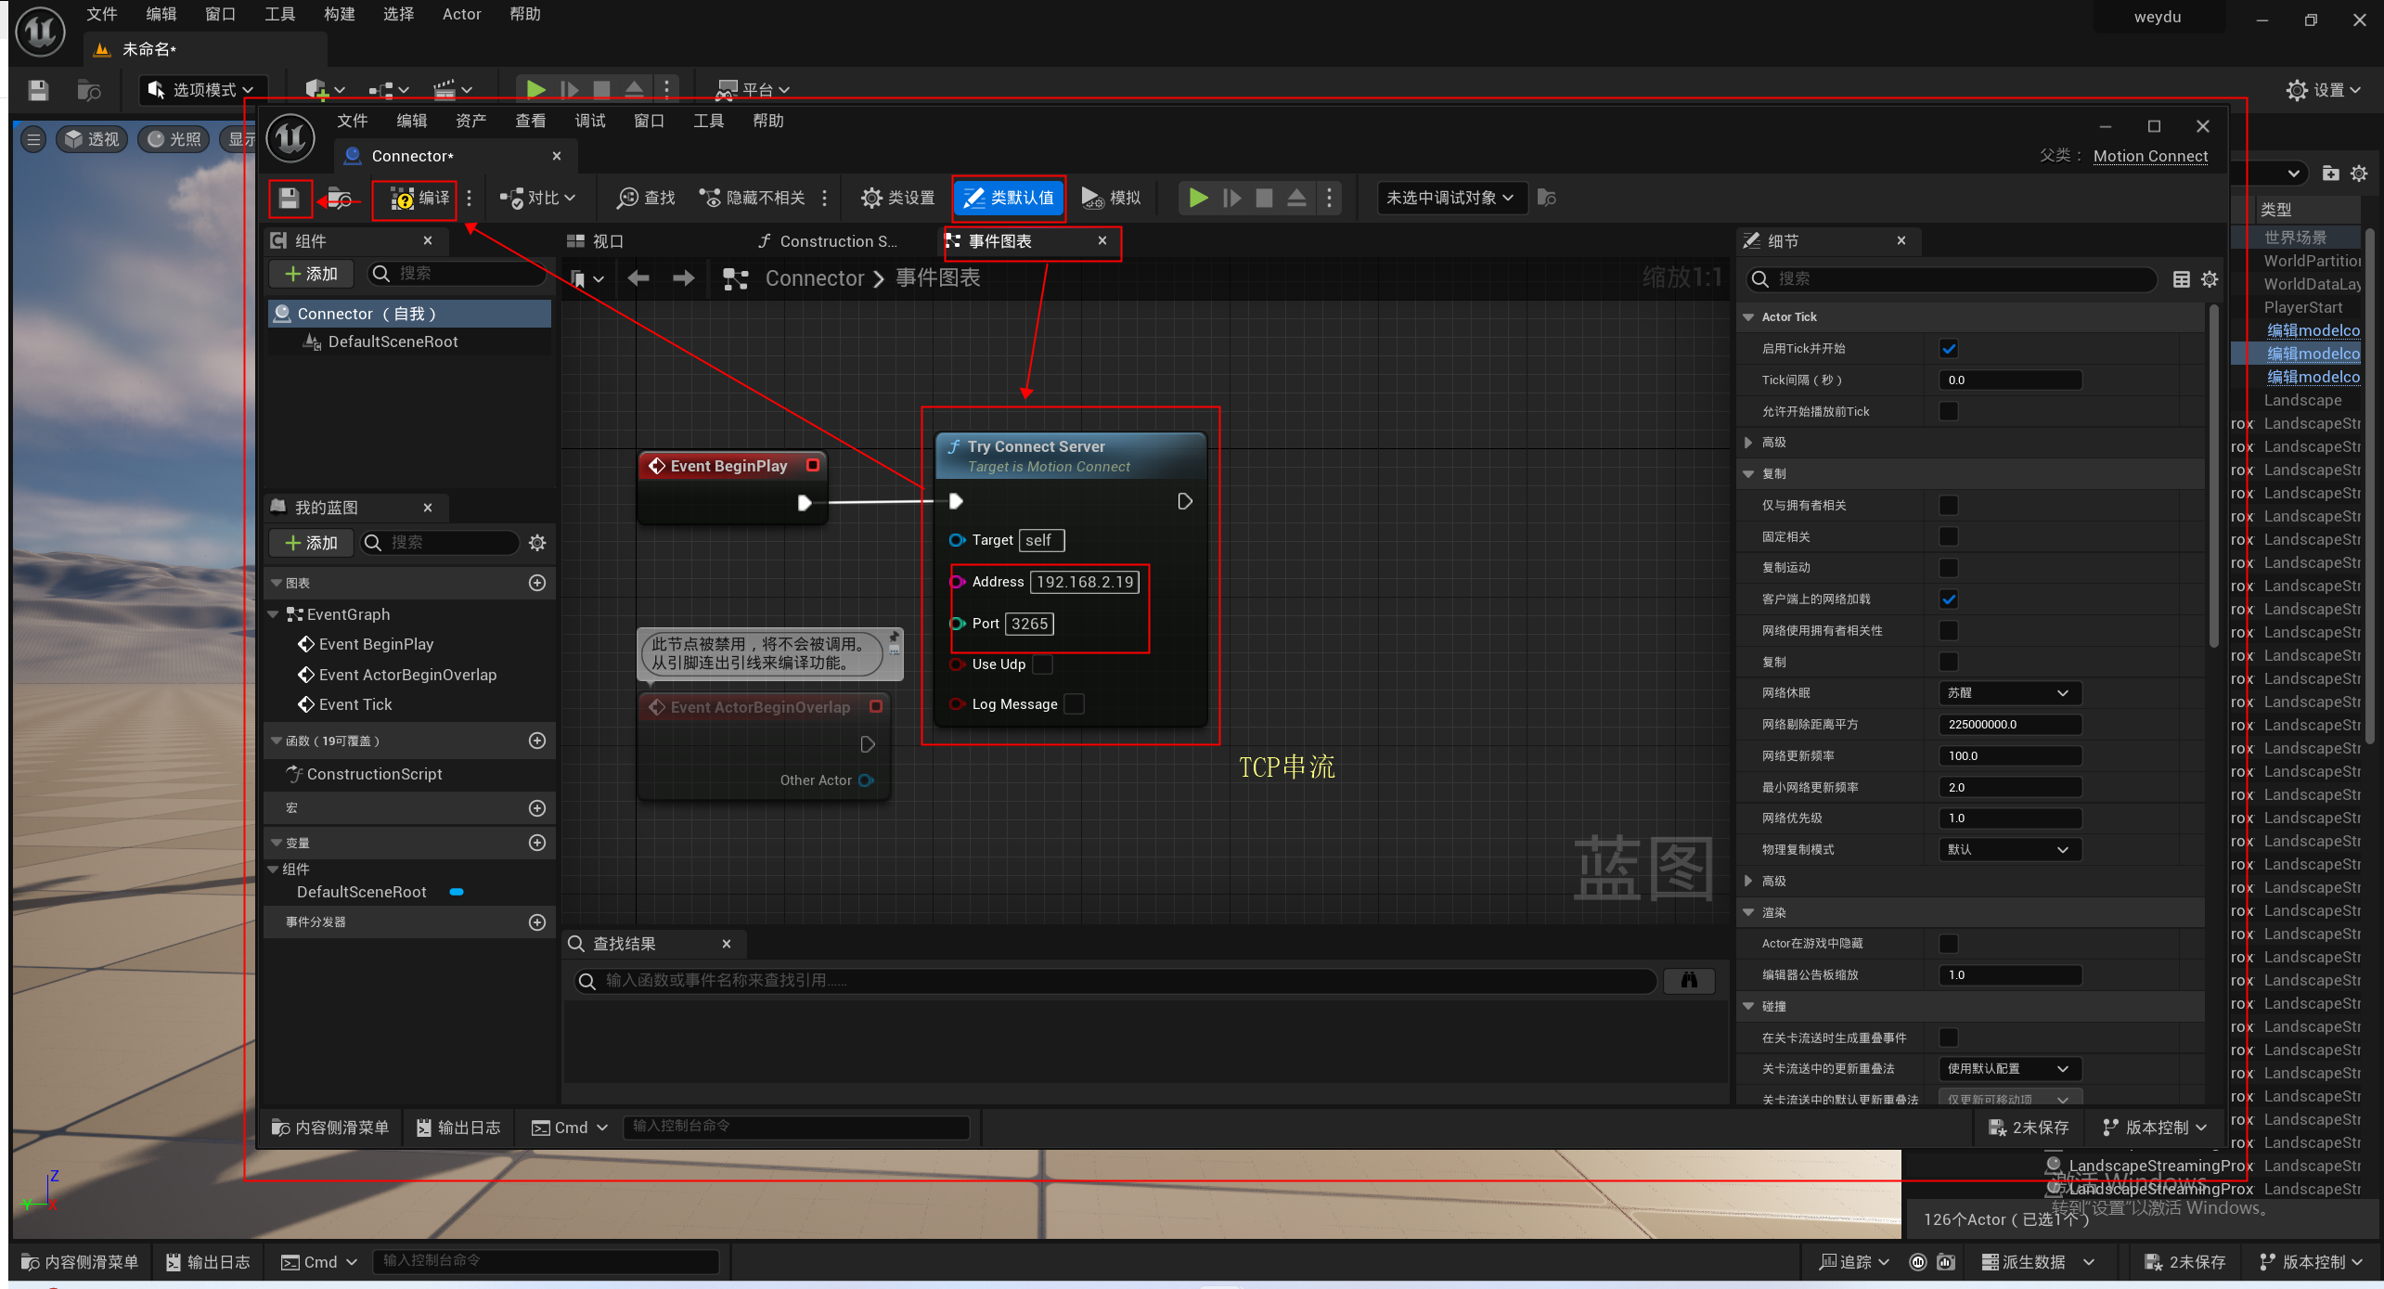Switch to the Construction Script tab
Screen dimensions: 2384x1289
click(x=828, y=241)
